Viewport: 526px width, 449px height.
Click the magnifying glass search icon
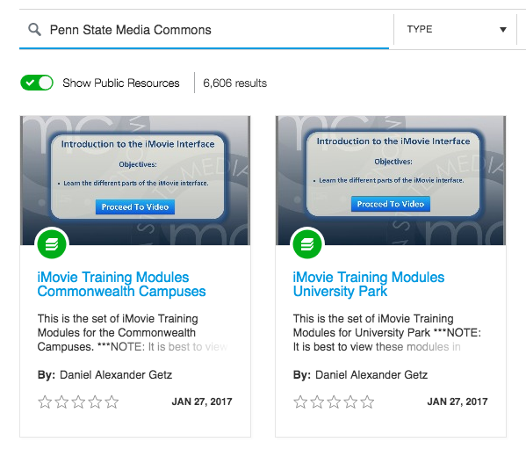tap(34, 30)
